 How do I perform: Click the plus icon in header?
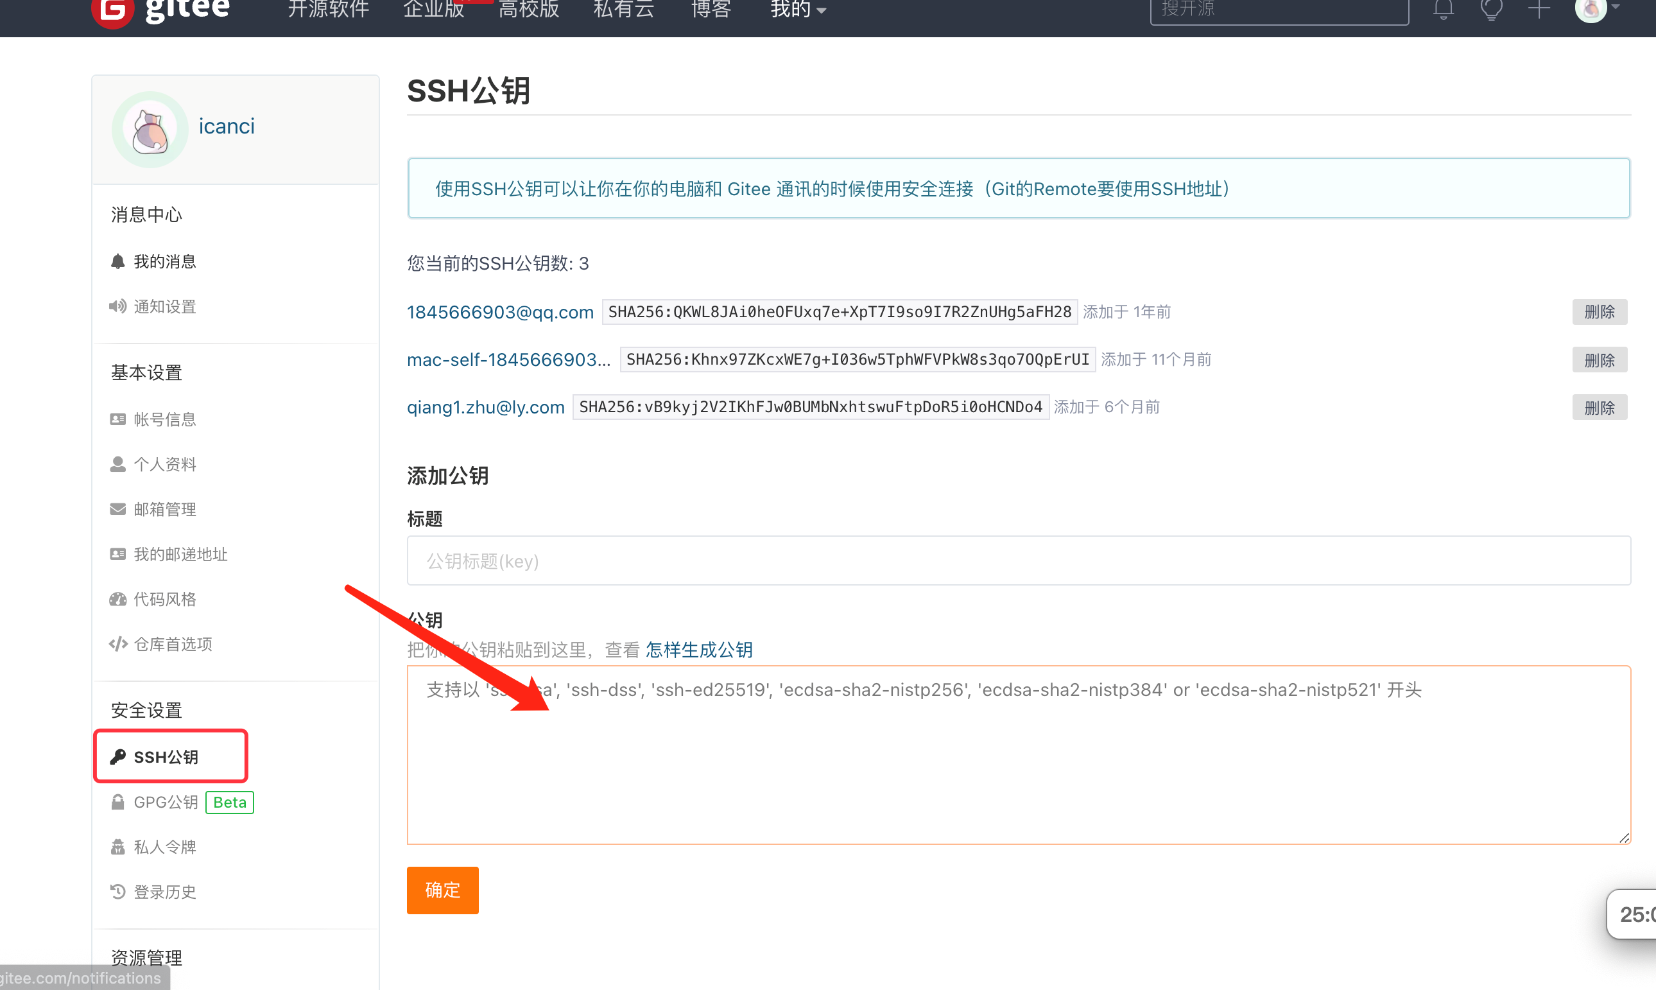click(1539, 10)
